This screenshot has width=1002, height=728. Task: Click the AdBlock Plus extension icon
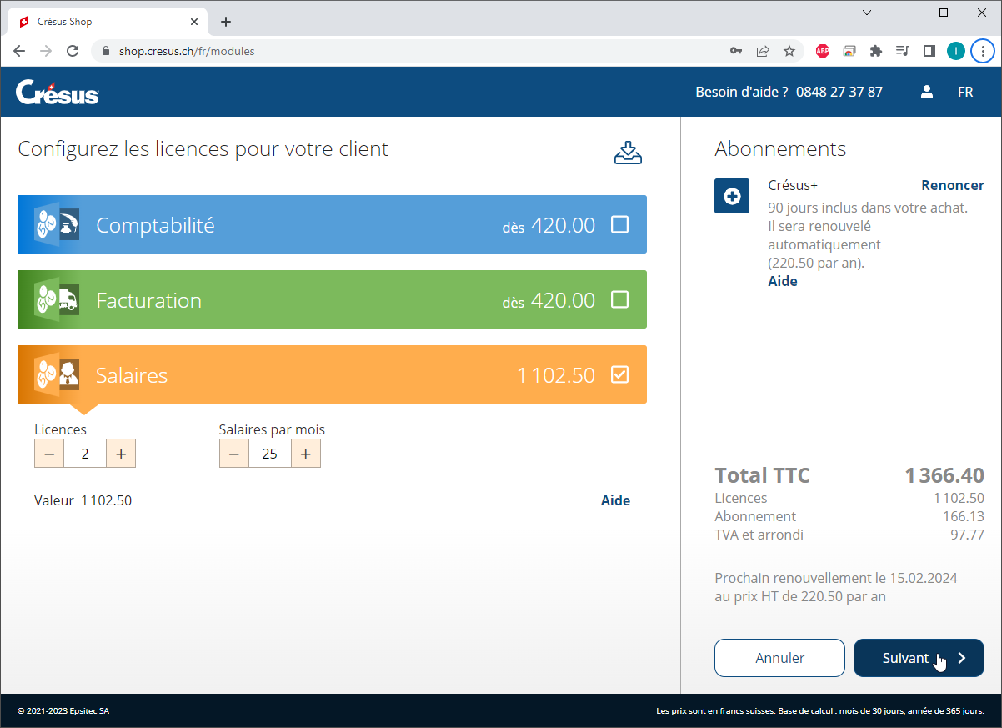pyautogui.click(x=822, y=51)
